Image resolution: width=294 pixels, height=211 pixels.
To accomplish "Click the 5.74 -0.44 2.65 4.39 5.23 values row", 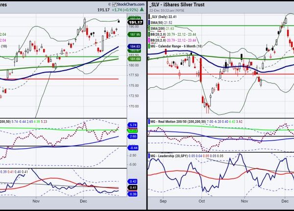I will 29,122.
